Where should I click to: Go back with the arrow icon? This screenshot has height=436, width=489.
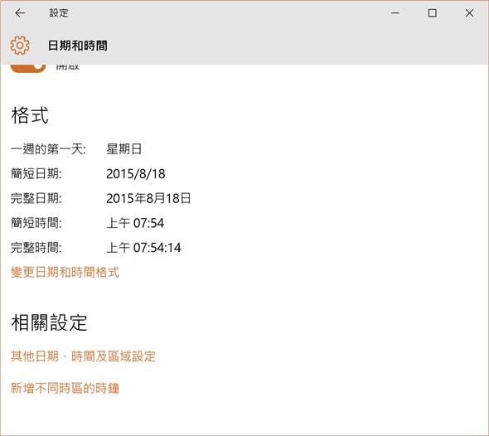[x=20, y=13]
